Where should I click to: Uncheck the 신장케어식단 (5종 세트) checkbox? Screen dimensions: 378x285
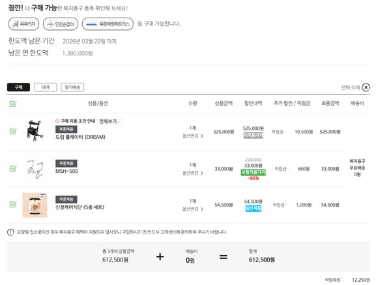13,204
